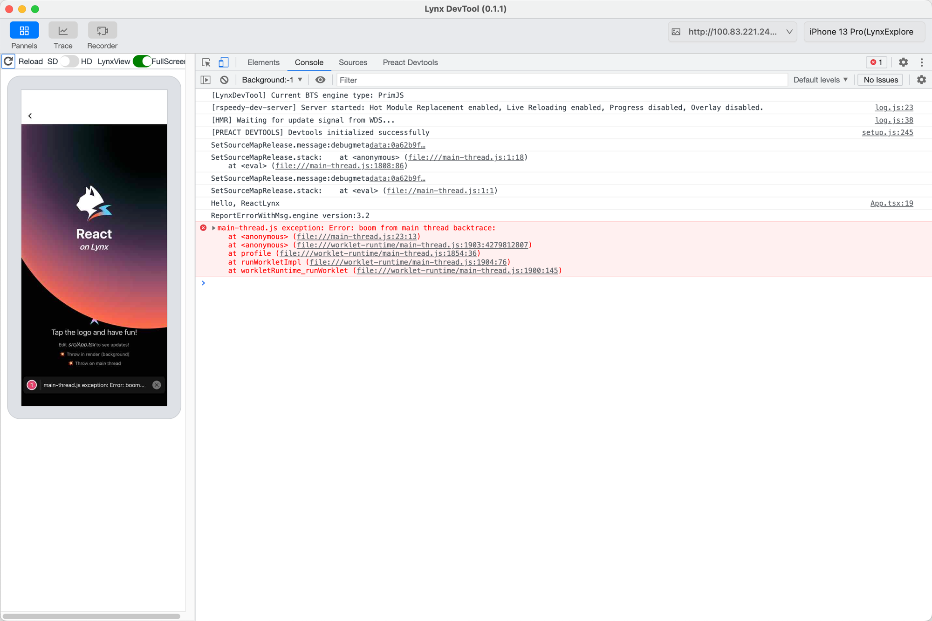
Task: Follow the worklet-runtime main-thread.js:1904:76 link
Action: [408, 262]
